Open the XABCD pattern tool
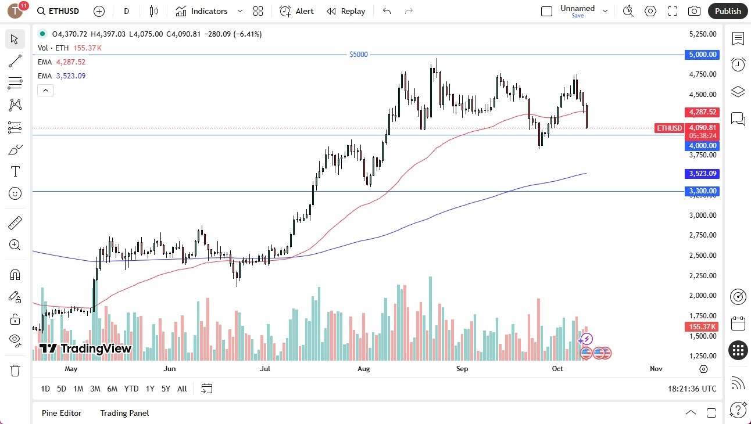The height and width of the screenshot is (424, 751). 15,105
